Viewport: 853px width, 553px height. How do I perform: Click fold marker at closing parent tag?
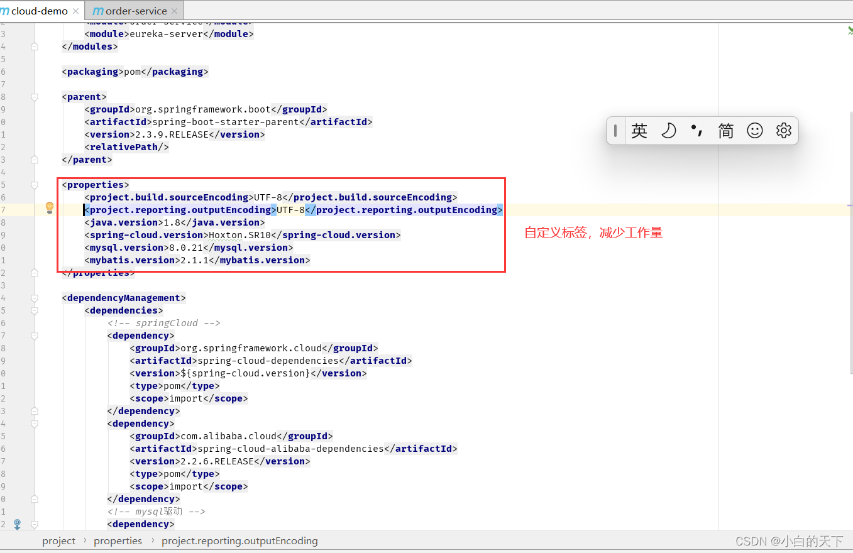35,160
